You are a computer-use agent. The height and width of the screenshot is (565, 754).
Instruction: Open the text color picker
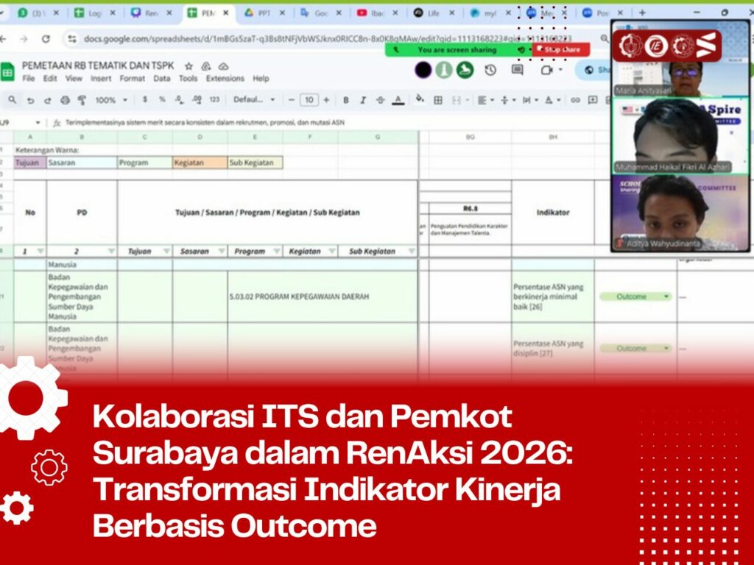(398, 100)
